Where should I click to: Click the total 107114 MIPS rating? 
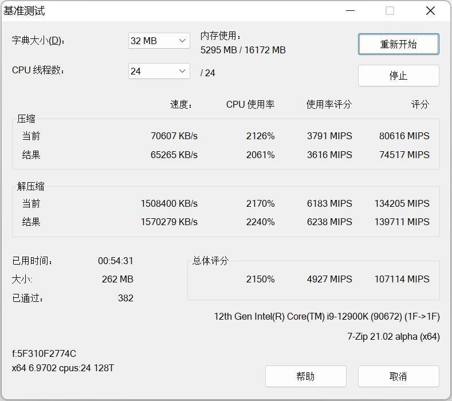tap(402, 279)
